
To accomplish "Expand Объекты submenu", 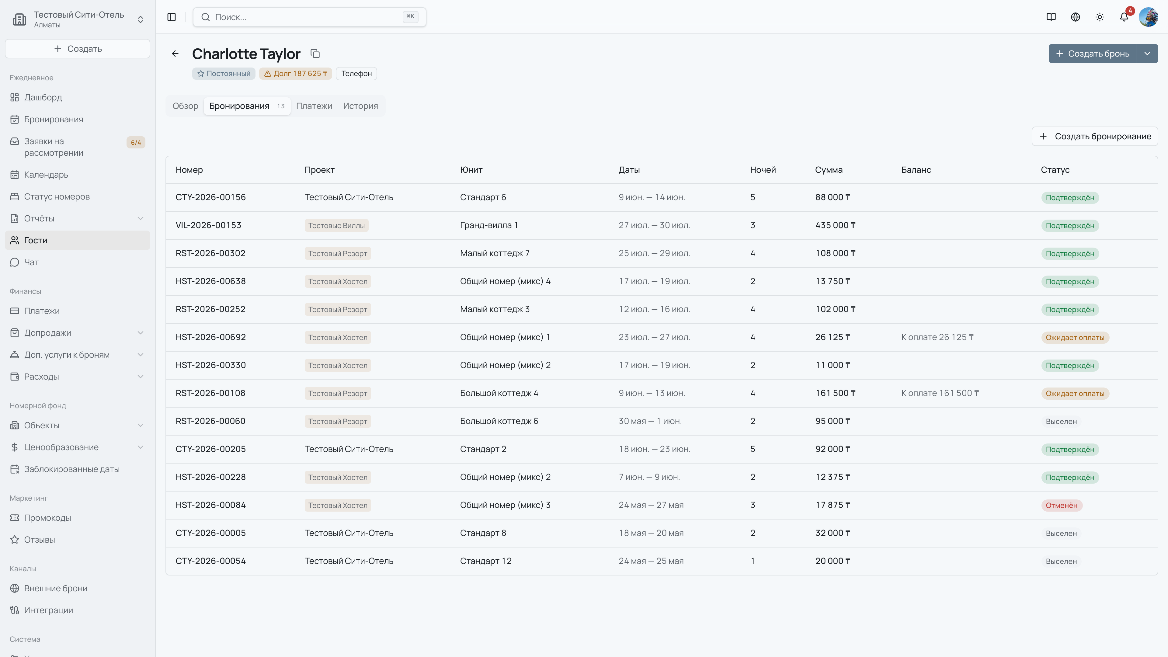I will [141, 425].
